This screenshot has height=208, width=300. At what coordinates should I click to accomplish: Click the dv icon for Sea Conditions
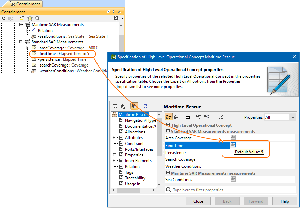pyautogui.click(x=233, y=179)
